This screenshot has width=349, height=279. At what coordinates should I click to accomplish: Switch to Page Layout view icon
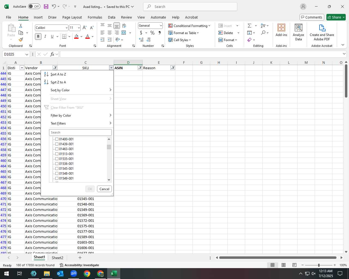coord(284,265)
